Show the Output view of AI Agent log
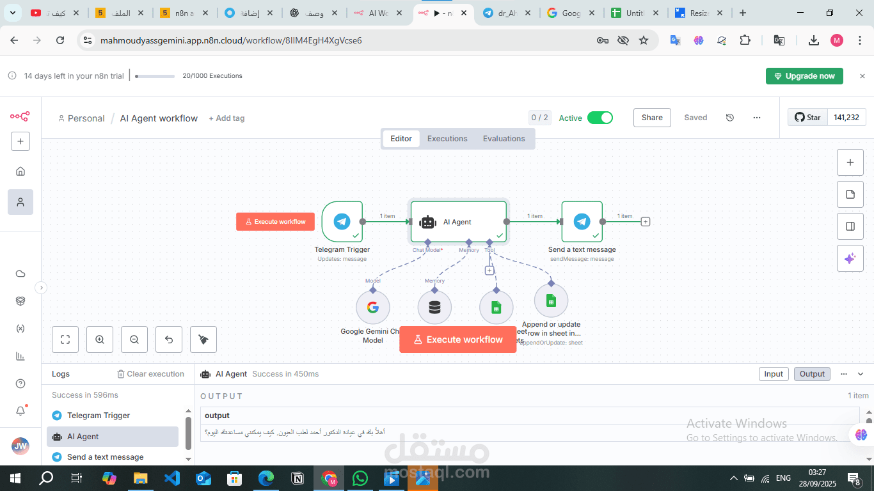The height and width of the screenshot is (491, 874). pyautogui.click(x=812, y=374)
